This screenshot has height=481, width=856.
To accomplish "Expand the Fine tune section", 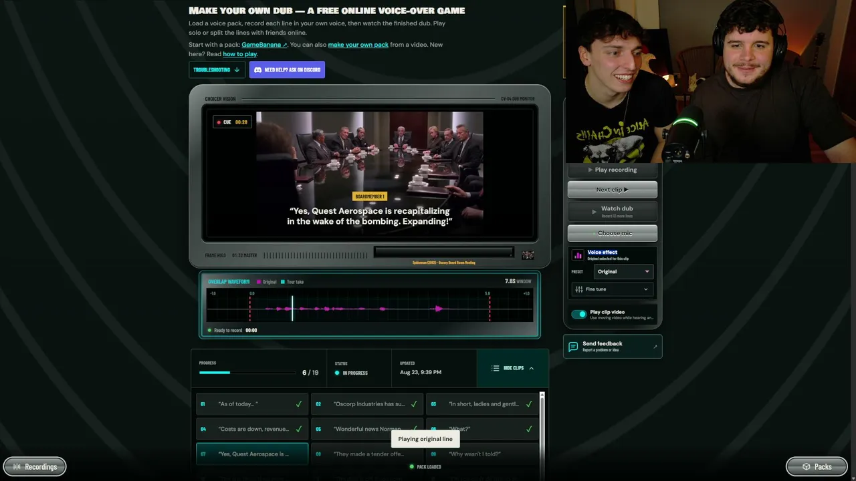I will pos(613,289).
